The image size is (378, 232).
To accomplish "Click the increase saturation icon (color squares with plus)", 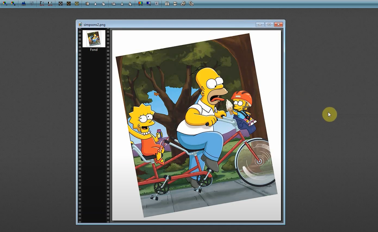I will click(13, 4).
